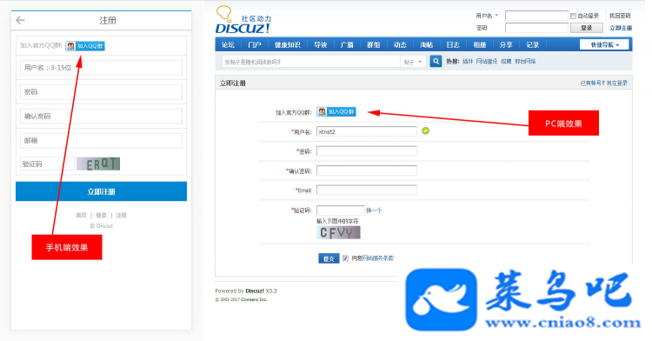Click the PC form 密码 field
Screen dimensions: 652x341
(367, 151)
